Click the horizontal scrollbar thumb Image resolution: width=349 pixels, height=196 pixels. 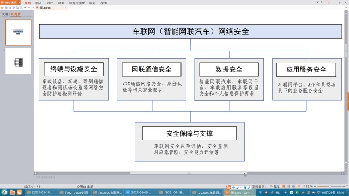click(188, 173)
